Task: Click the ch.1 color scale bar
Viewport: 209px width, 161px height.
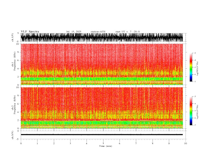Action: 191,67
